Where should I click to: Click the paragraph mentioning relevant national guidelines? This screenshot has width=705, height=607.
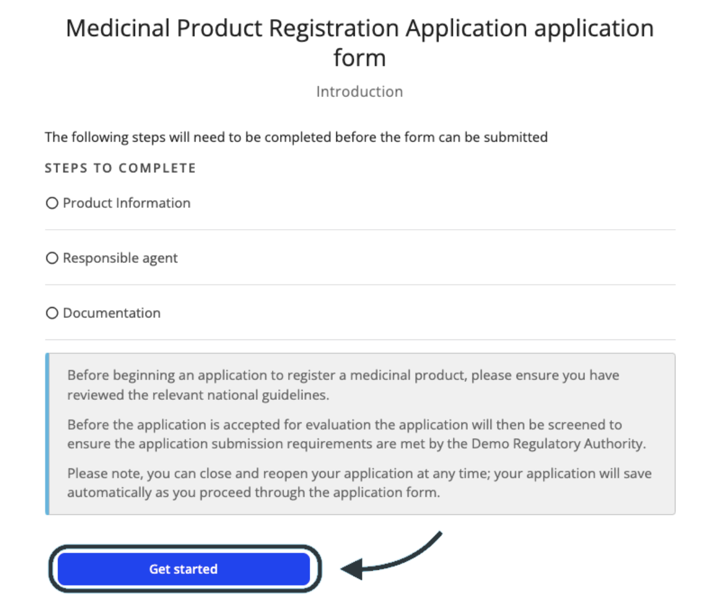pos(343,385)
